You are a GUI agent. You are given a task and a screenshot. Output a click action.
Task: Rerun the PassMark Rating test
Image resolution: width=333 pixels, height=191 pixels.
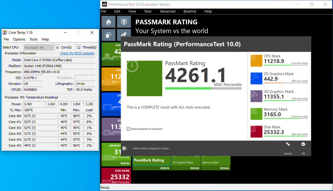pos(165,168)
